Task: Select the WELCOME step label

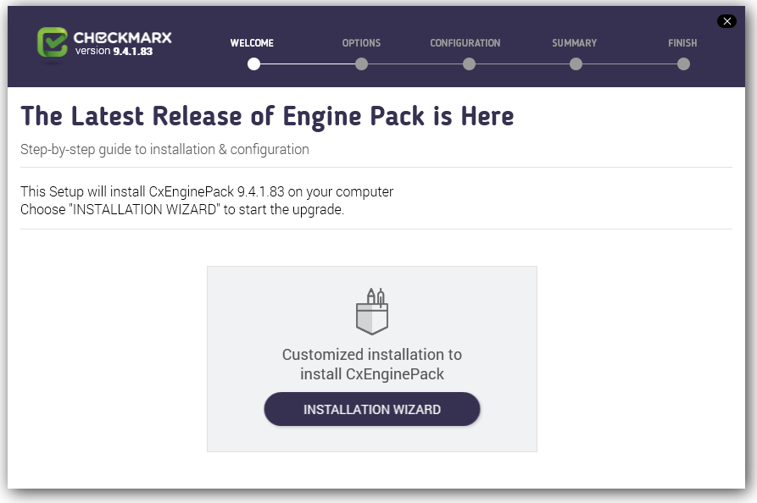Action: pyautogui.click(x=252, y=43)
